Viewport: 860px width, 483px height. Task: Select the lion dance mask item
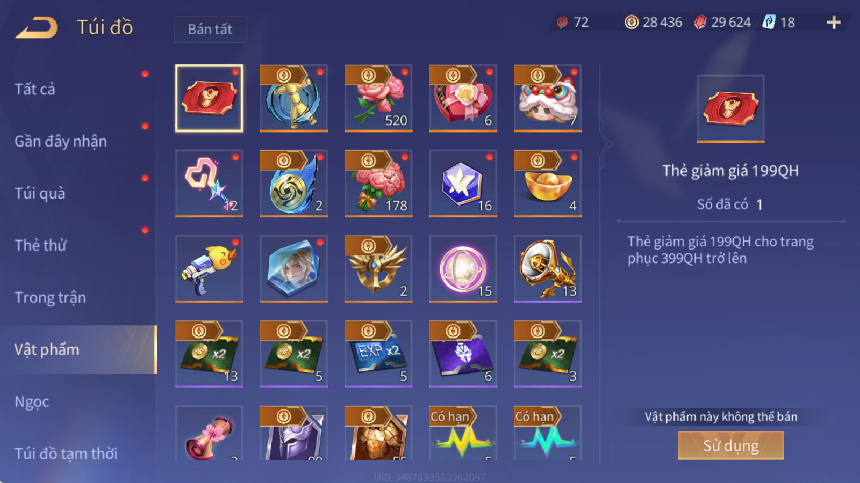(548, 98)
